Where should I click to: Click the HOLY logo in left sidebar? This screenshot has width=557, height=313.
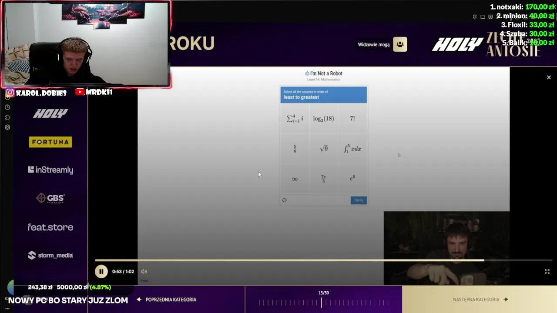[x=50, y=114]
